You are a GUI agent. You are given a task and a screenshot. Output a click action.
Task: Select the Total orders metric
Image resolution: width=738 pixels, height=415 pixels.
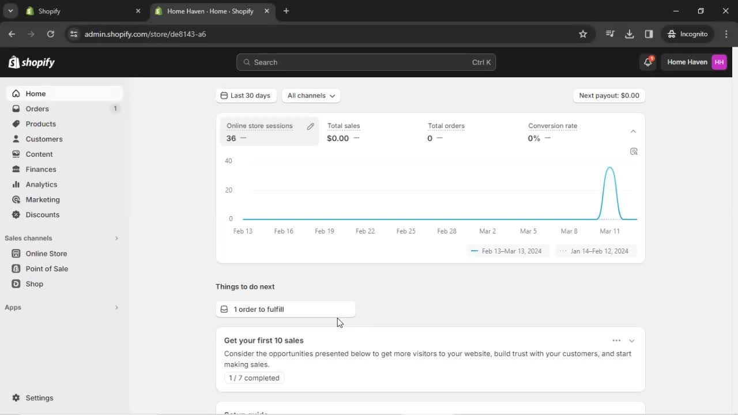(470, 131)
